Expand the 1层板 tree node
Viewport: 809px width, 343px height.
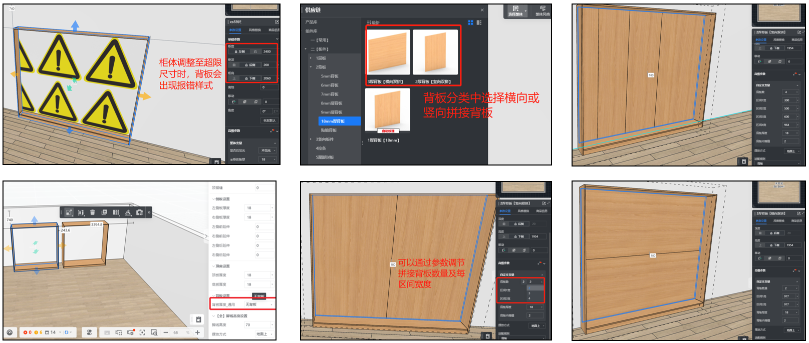pyautogui.click(x=311, y=58)
